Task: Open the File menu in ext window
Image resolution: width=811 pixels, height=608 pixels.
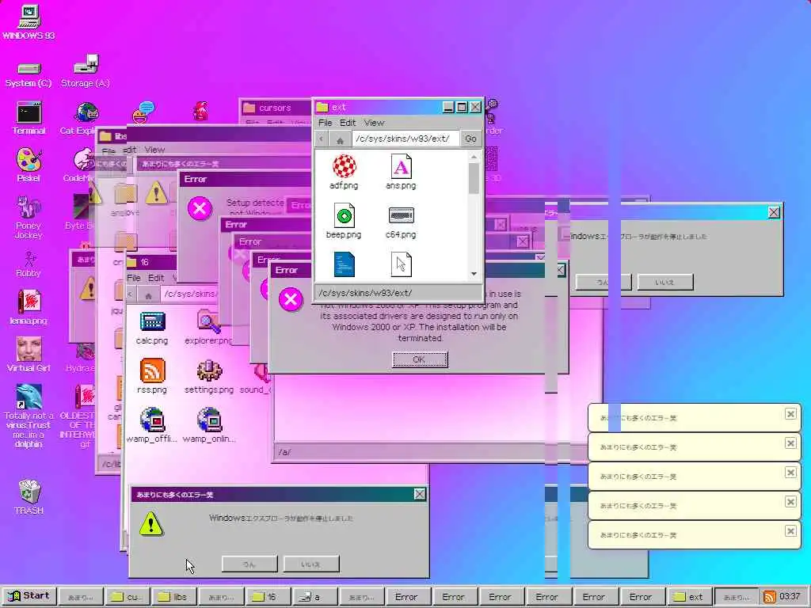Action: [326, 123]
